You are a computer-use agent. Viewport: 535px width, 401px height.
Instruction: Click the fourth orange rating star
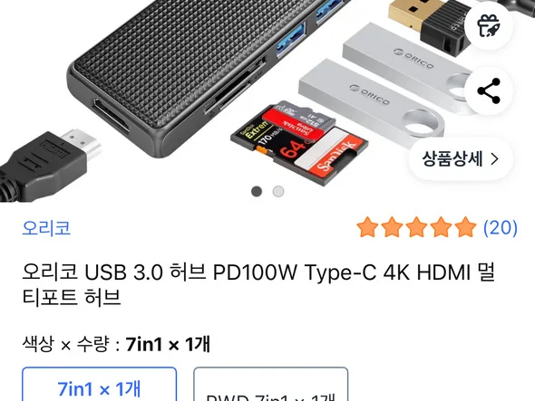pyautogui.click(x=441, y=227)
